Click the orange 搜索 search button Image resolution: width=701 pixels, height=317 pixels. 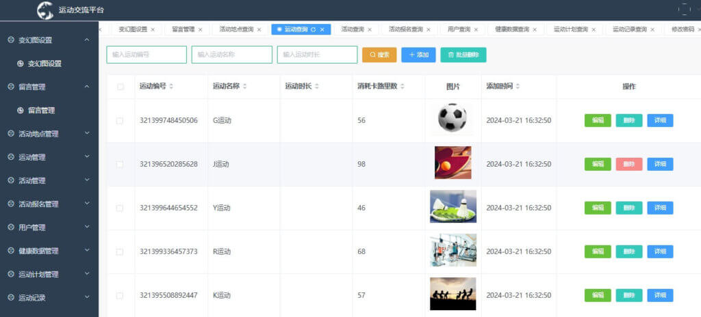[x=379, y=55]
